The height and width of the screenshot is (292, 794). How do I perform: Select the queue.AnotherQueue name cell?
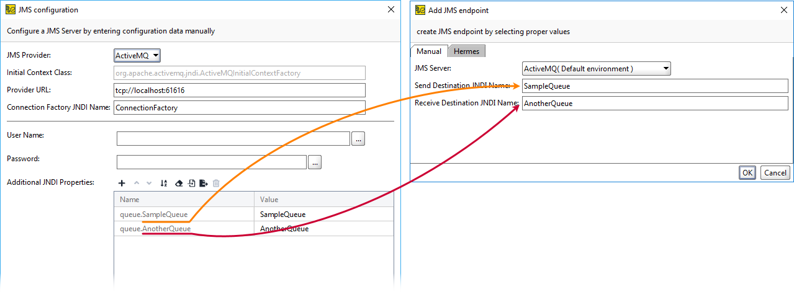pos(184,228)
